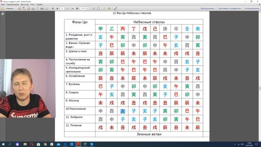Zoom in with the plus icon
The image size is (261, 147).
77,8
